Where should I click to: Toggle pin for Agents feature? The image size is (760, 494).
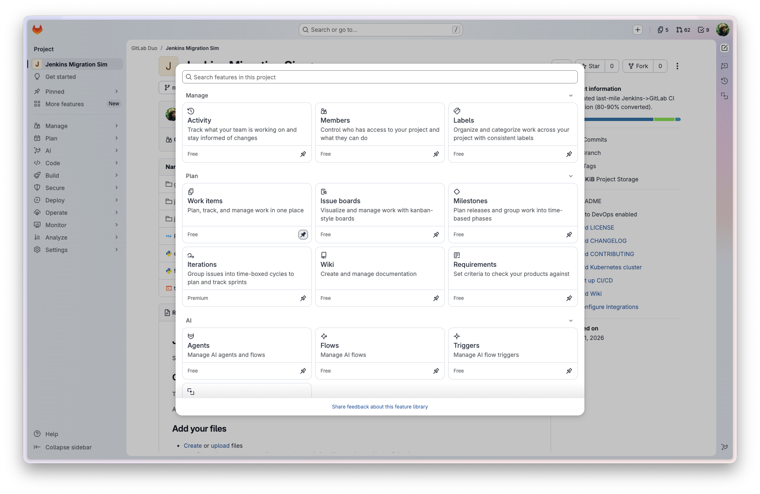[303, 371]
